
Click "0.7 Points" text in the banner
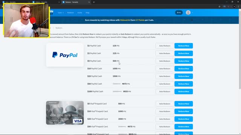(140, 20)
